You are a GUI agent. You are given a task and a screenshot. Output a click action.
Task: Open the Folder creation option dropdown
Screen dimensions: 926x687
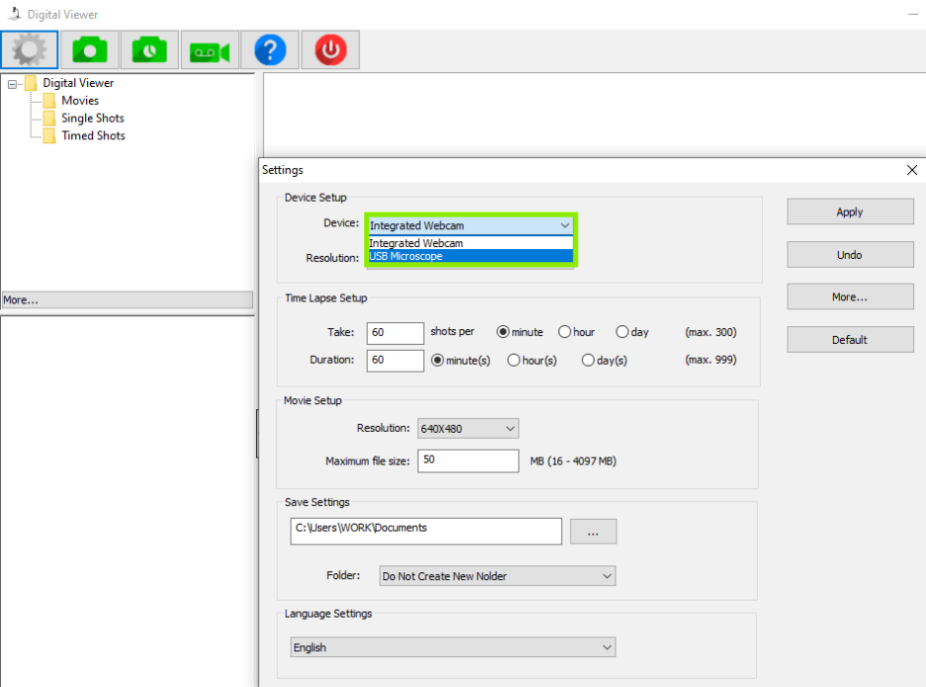[498, 576]
